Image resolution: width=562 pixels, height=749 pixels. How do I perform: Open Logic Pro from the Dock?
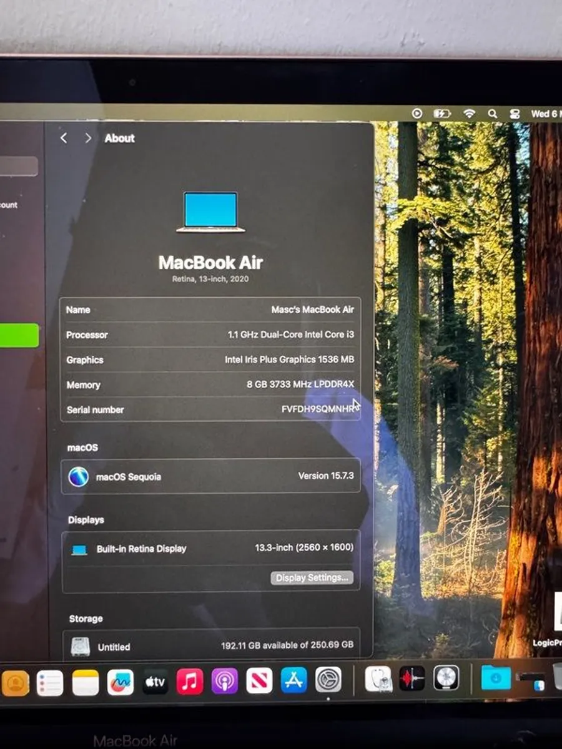coord(446,678)
